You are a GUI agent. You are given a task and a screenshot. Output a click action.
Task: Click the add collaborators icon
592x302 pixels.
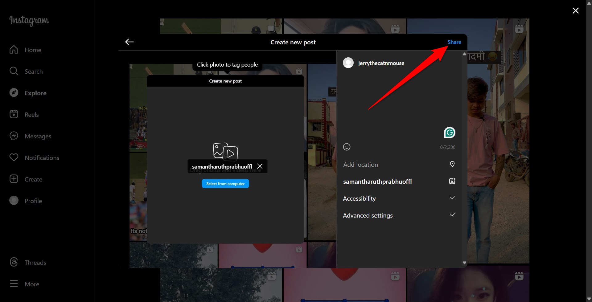452,181
